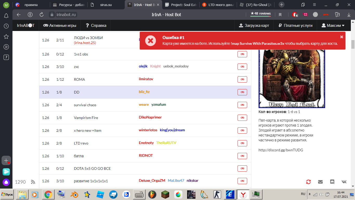
Task: Open browser history clock in sidebar
Action: (x=6, y=26)
